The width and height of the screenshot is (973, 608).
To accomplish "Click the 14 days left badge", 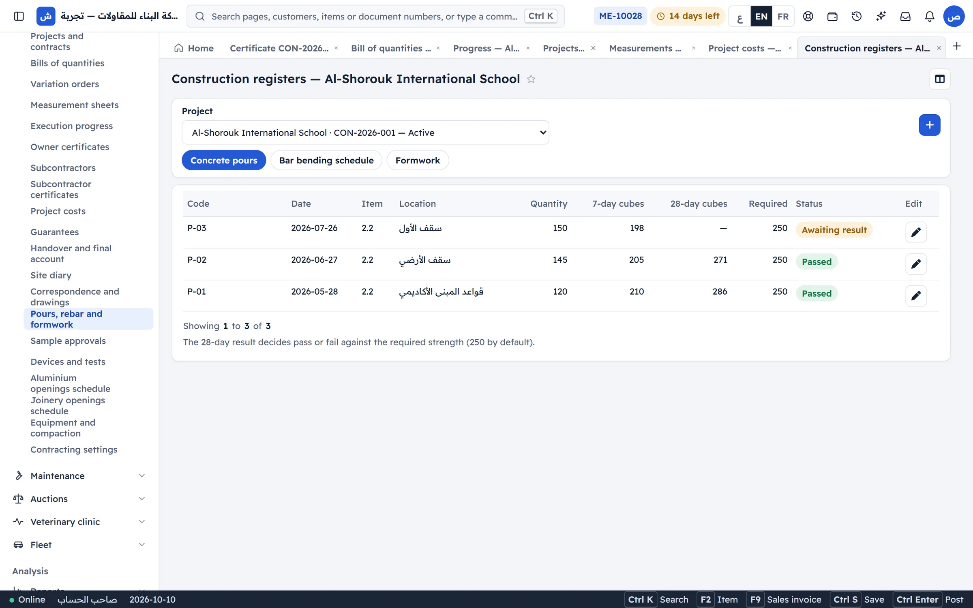I will point(688,16).
